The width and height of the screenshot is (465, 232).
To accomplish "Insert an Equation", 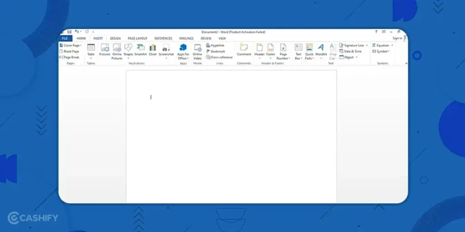I will click(381, 46).
